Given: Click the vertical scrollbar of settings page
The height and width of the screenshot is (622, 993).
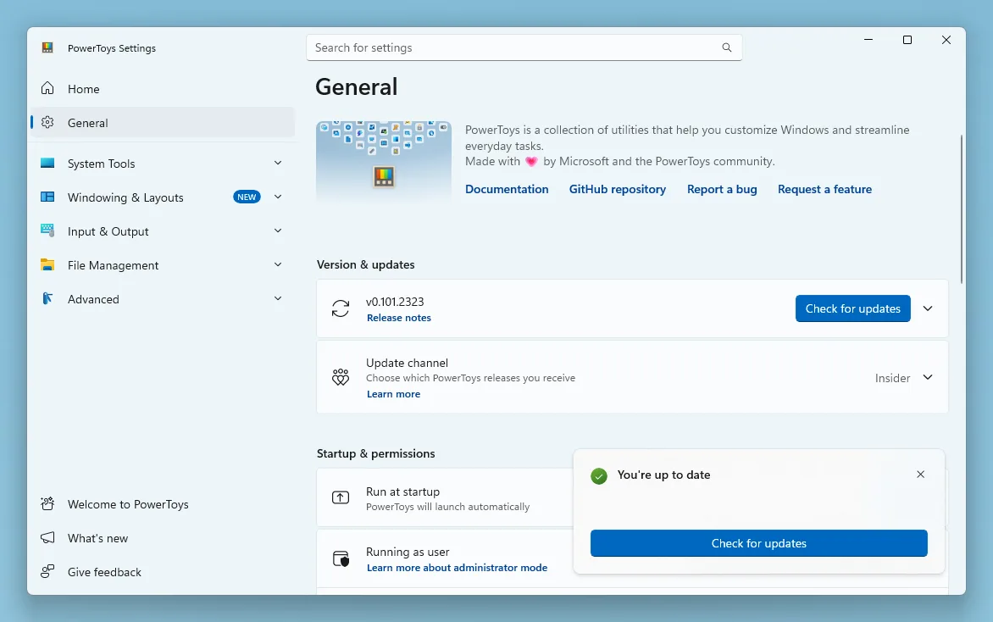Looking at the screenshot, I should pos(962,209).
